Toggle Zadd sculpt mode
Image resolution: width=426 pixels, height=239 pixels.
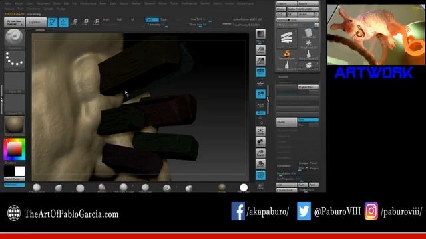pyautogui.click(x=152, y=19)
